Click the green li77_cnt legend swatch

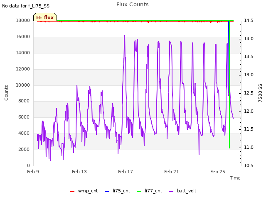[x=139, y=192]
